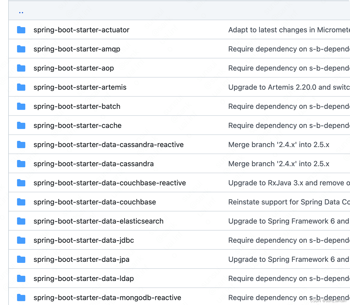The height and width of the screenshot is (305, 350).
Task: Open cassandra-reactive row's 'Merge branch' commit
Action: 279,145
